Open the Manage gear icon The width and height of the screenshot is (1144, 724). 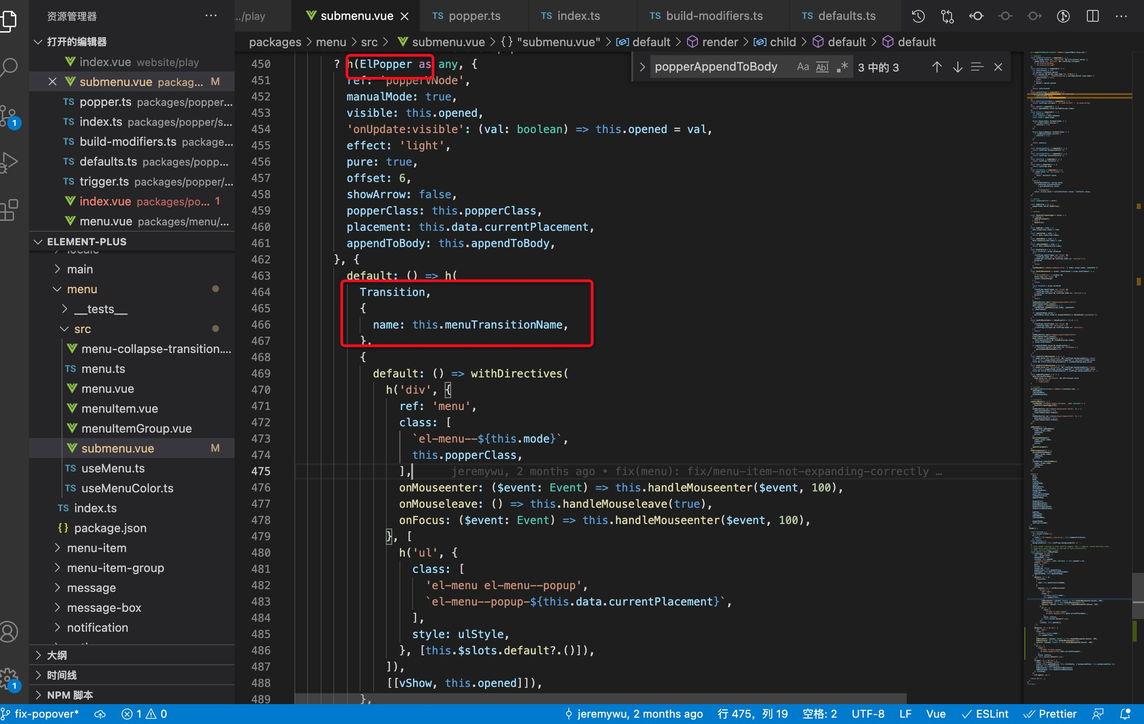(x=10, y=679)
